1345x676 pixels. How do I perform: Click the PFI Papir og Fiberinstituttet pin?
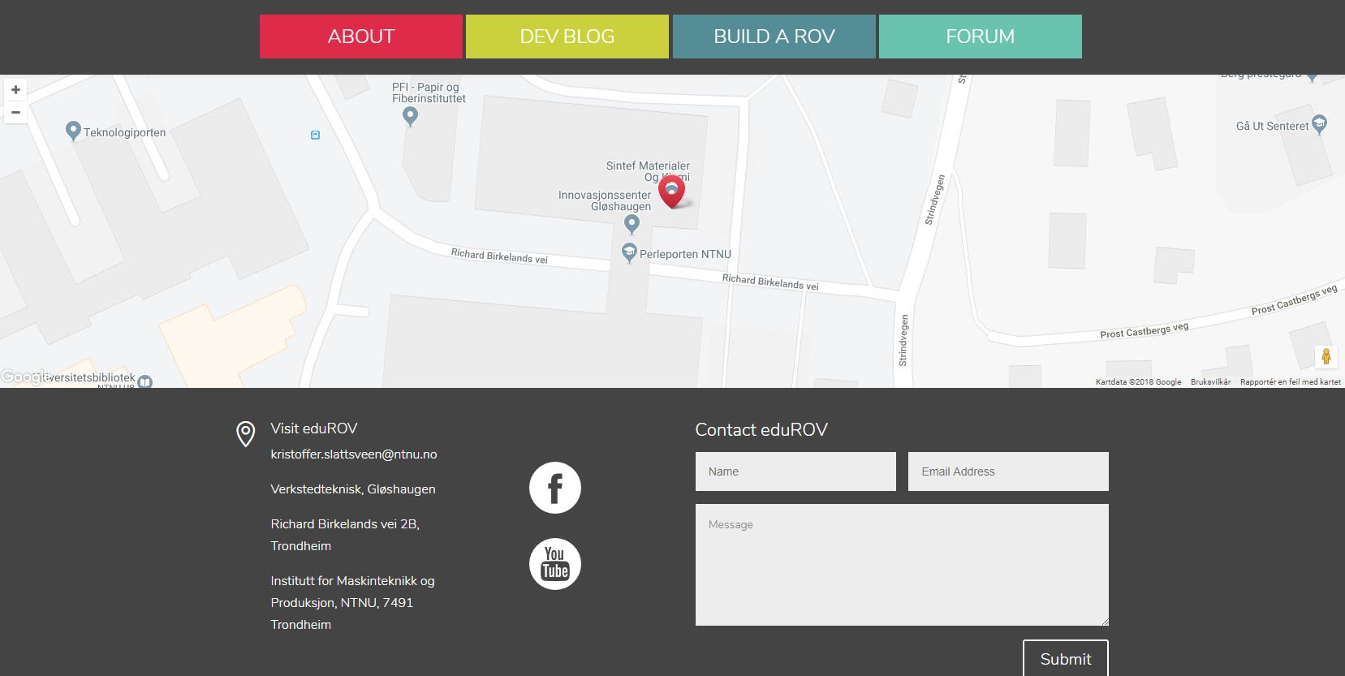411,116
